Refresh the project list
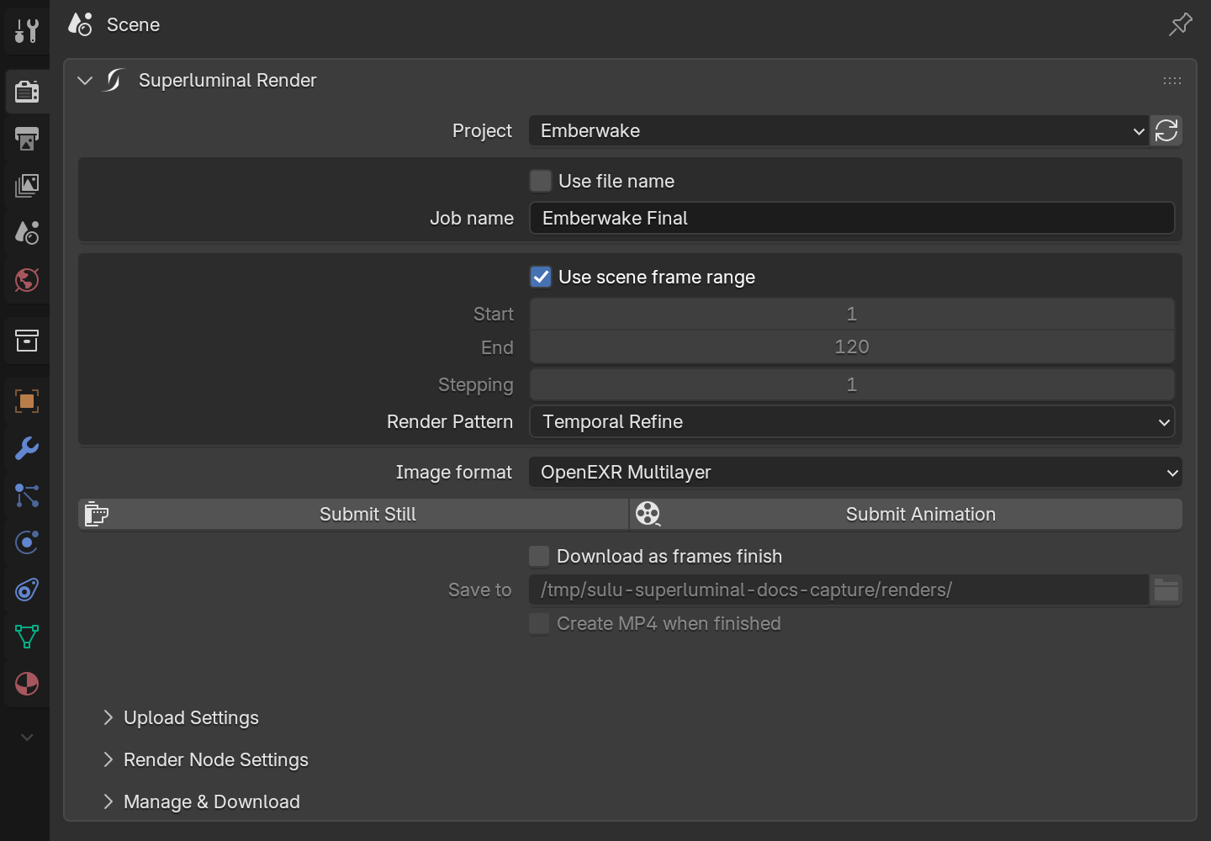 [x=1166, y=131]
